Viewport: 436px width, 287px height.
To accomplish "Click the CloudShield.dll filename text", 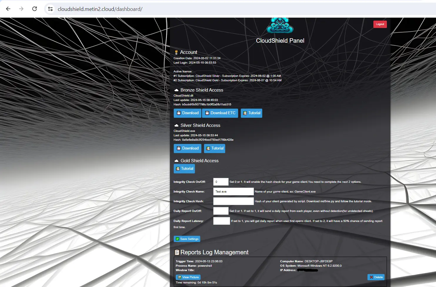I will pyautogui.click(x=183, y=96).
